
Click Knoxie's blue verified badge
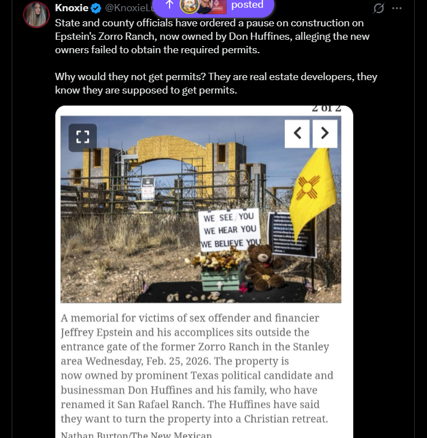(x=96, y=8)
